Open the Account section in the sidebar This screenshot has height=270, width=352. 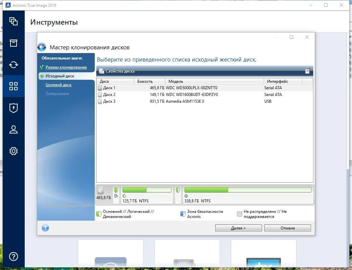(14, 129)
